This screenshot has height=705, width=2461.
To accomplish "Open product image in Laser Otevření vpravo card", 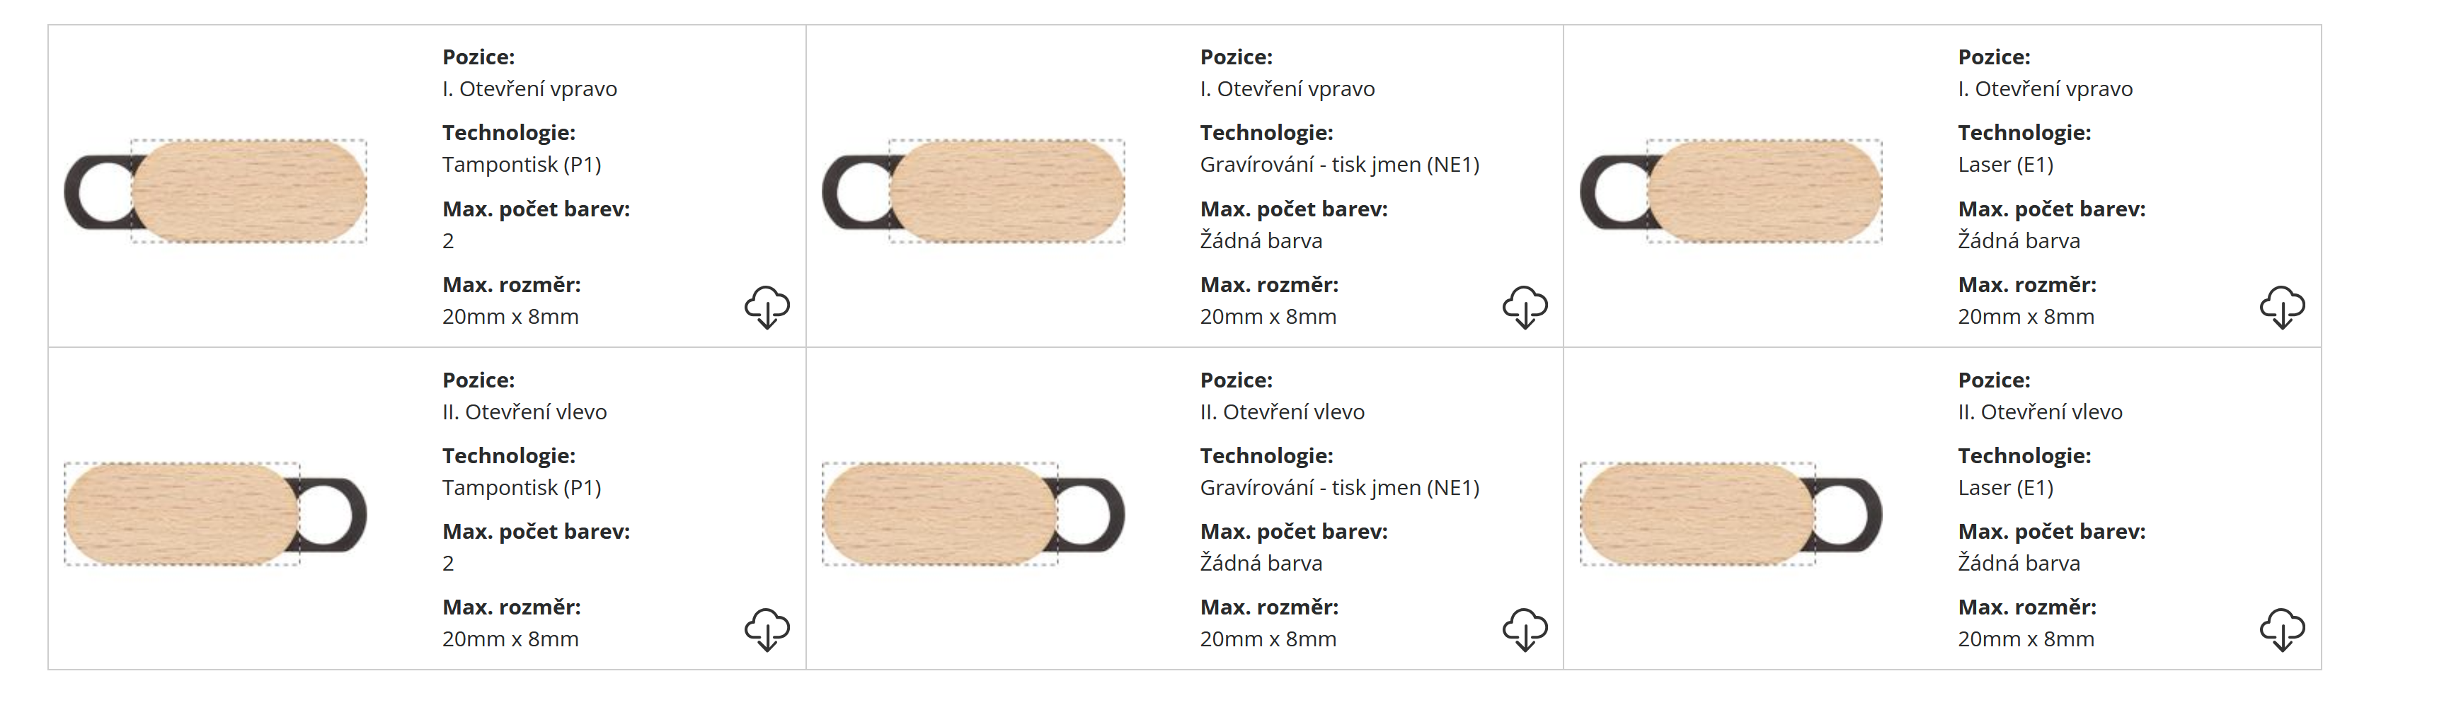I will tap(1731, 191).
